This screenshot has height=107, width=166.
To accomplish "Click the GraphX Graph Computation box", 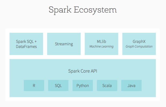I will tap(139, 44).
